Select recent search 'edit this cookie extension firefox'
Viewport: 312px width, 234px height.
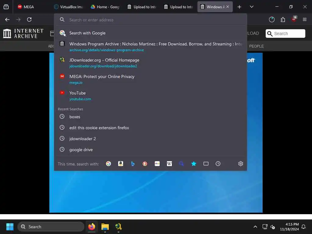[x=151, y=128]
